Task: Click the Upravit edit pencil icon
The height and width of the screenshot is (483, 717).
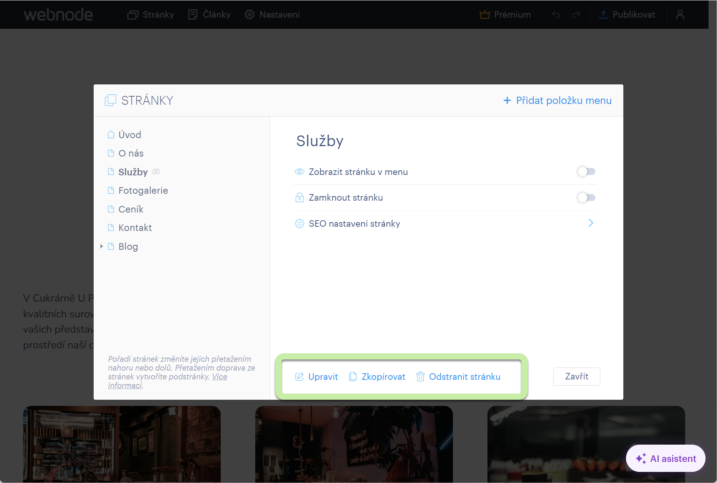Action: 299,377
